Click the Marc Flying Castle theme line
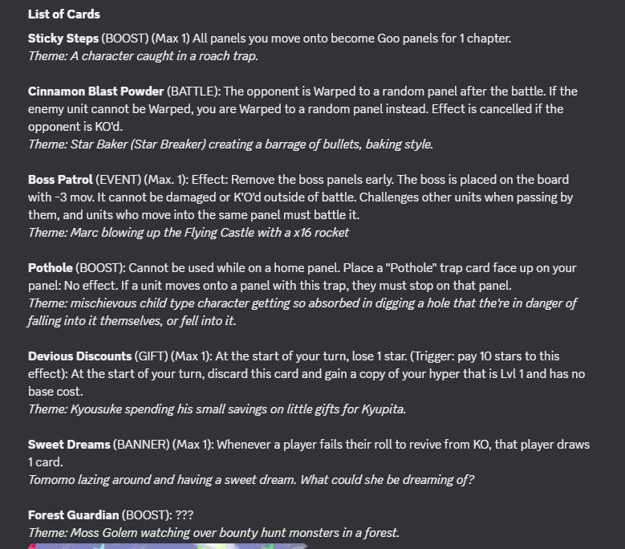This screenshot has height=549, width=625. click(189, 232)
